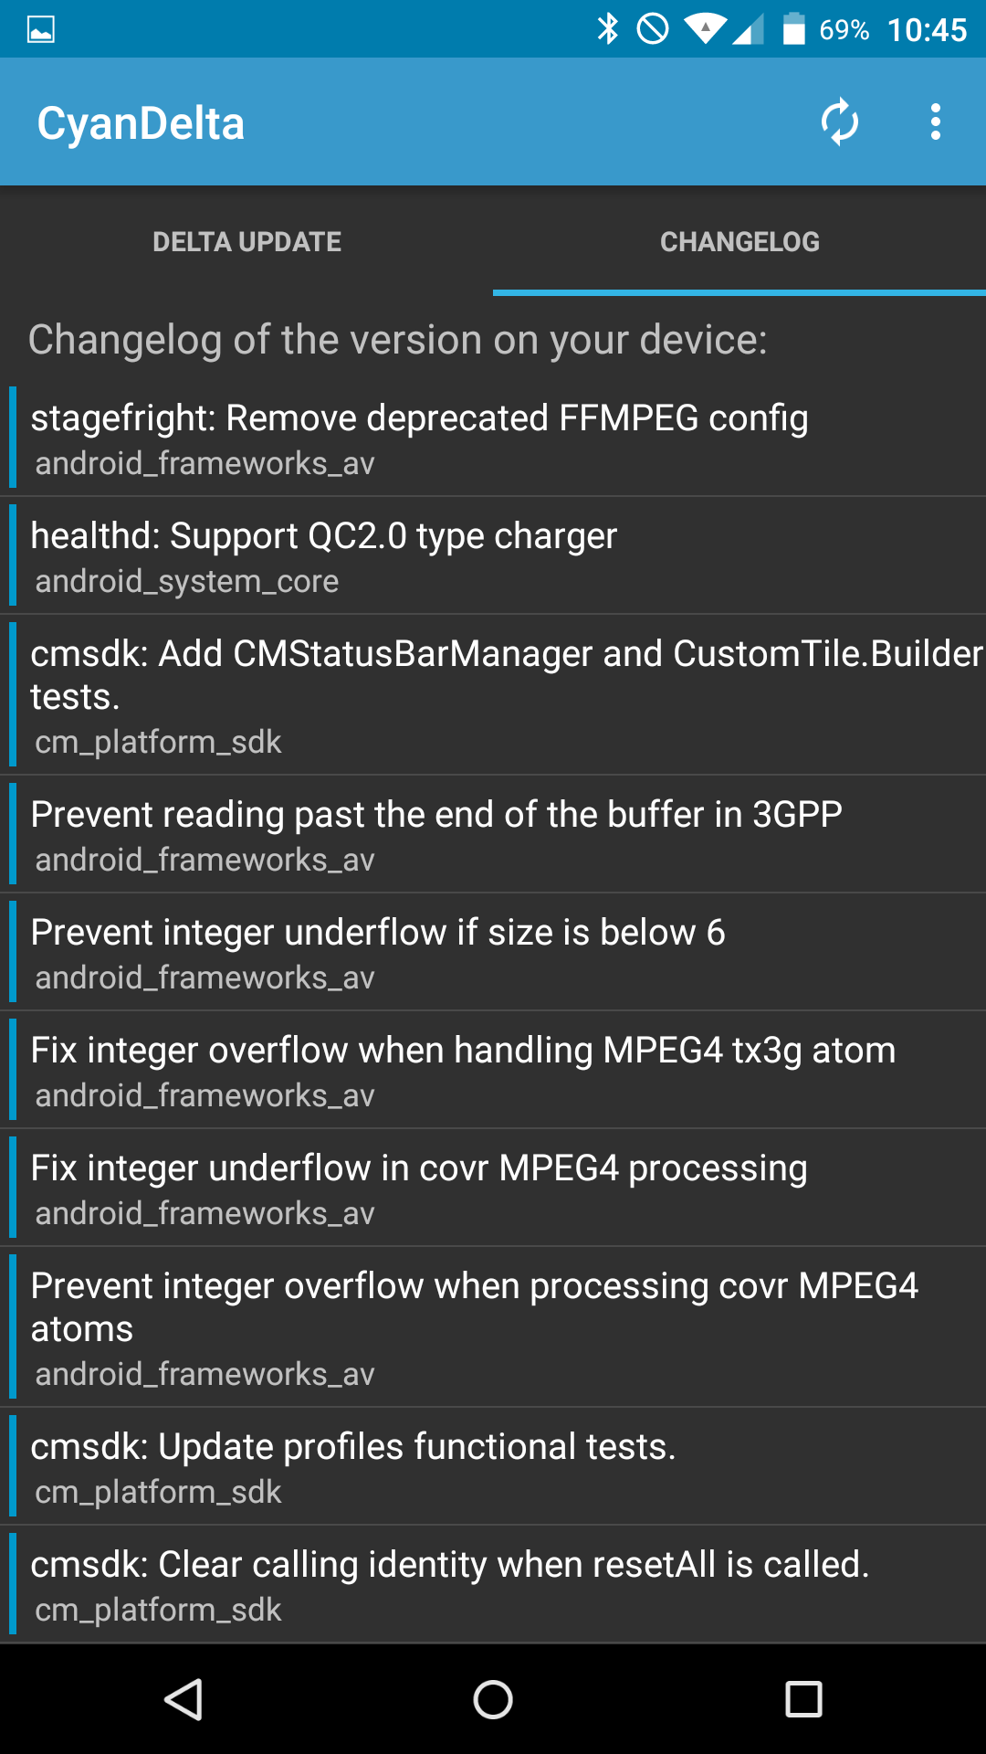Open the three-dot overflow menu
The width and height of the screenshot is (986, 1754).
pos(935,122)
